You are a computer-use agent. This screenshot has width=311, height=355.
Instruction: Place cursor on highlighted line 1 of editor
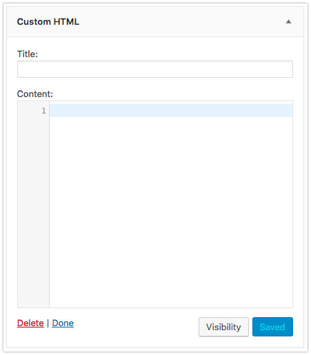[171, 110]
